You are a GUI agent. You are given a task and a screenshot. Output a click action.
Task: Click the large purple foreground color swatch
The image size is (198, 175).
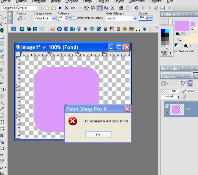point(182,26)
